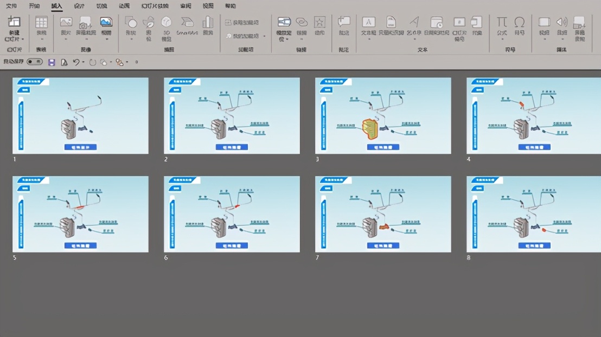Open the Review tab
The height and width of the screenshot is (337, 601).
click(x=186, y=6)
